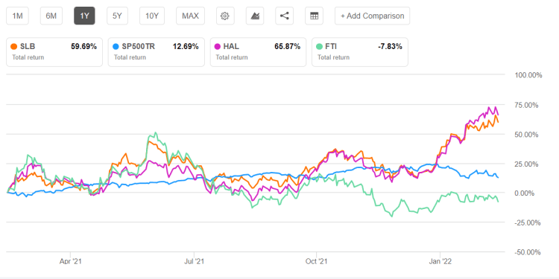Click the 100.00% y-axis label
Viewport: 559px width, 279px height.
pos(528,76)
